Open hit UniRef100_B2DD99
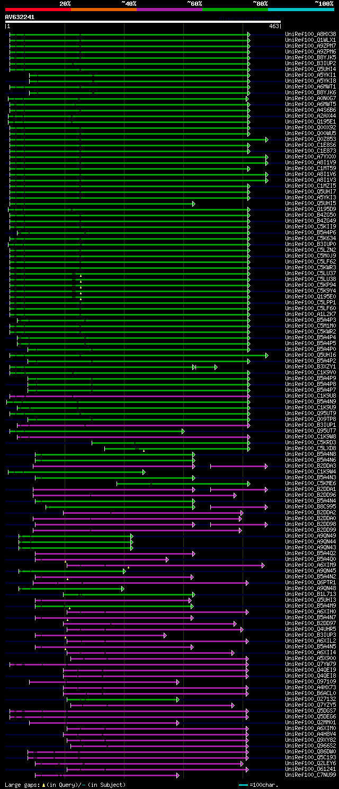 pos(310,530)
